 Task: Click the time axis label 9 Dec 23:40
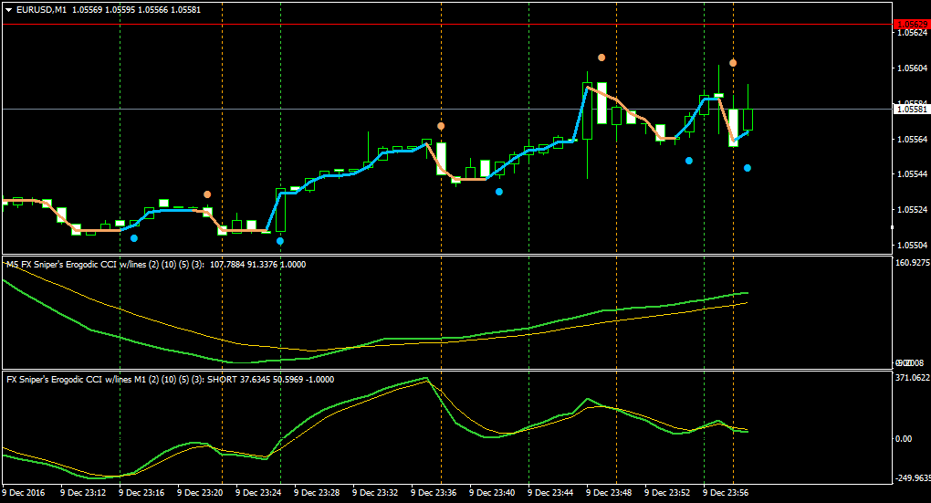pos(492,492)
